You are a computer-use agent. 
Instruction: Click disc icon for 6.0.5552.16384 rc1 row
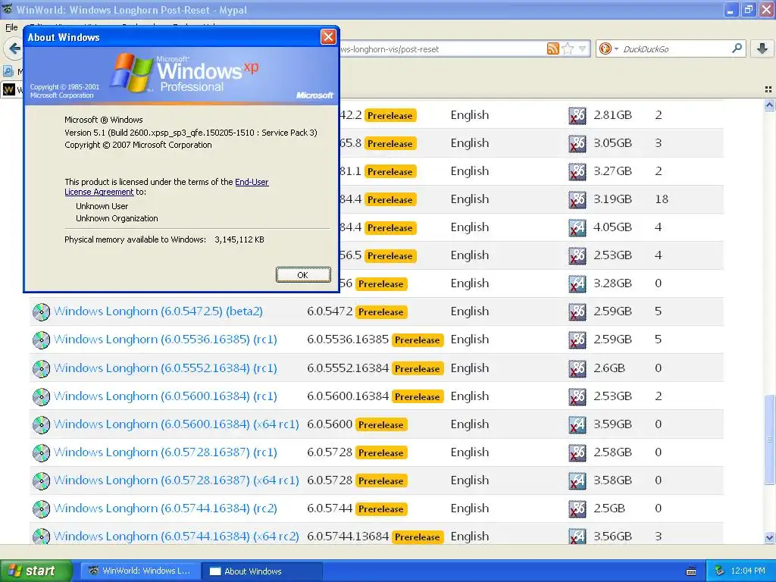[41, 369]
